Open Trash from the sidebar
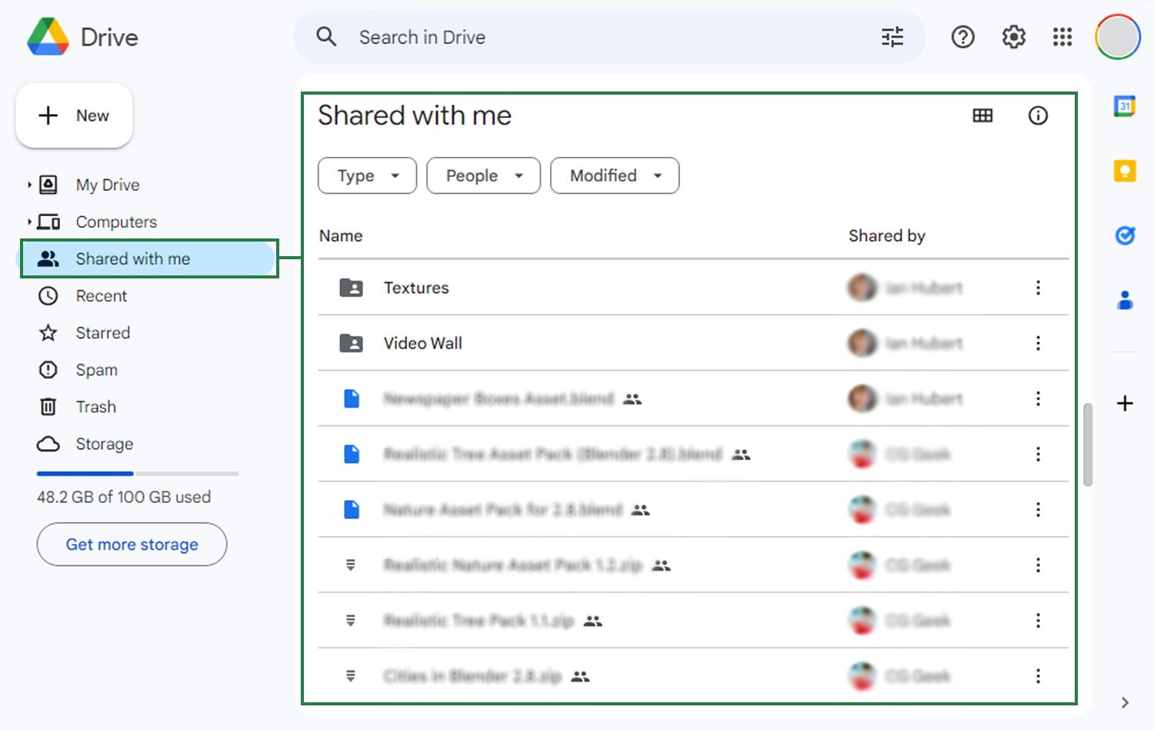This screenshot has height=730, width=1154. [95, 406]
